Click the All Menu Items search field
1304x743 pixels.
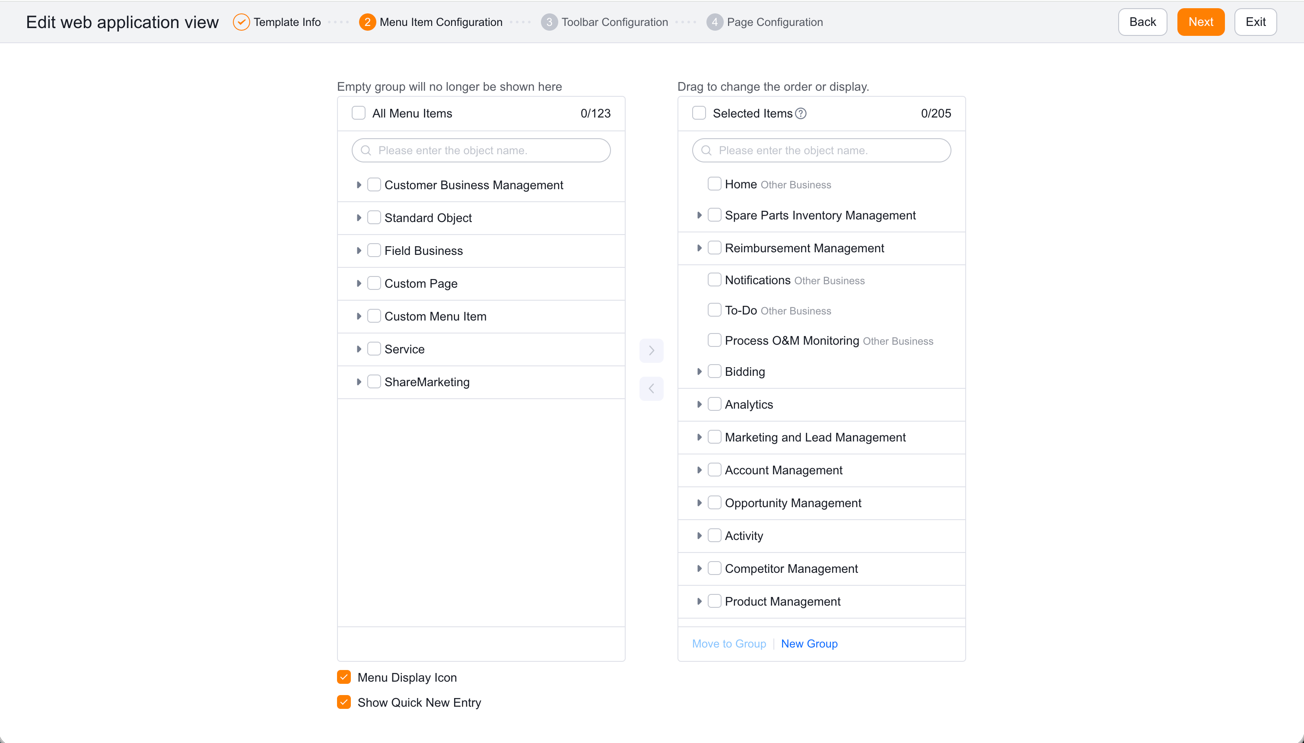click(481, 150)
